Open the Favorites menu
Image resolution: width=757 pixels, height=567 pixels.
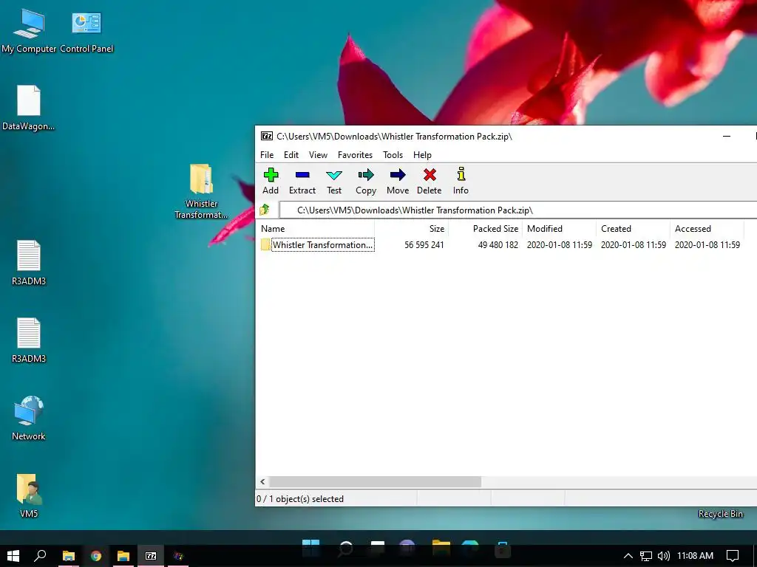point(355,155)
